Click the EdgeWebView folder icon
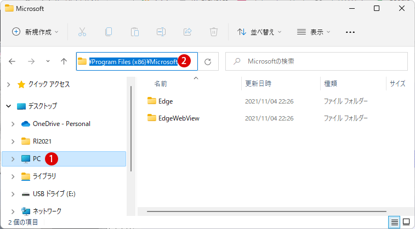 152,118
